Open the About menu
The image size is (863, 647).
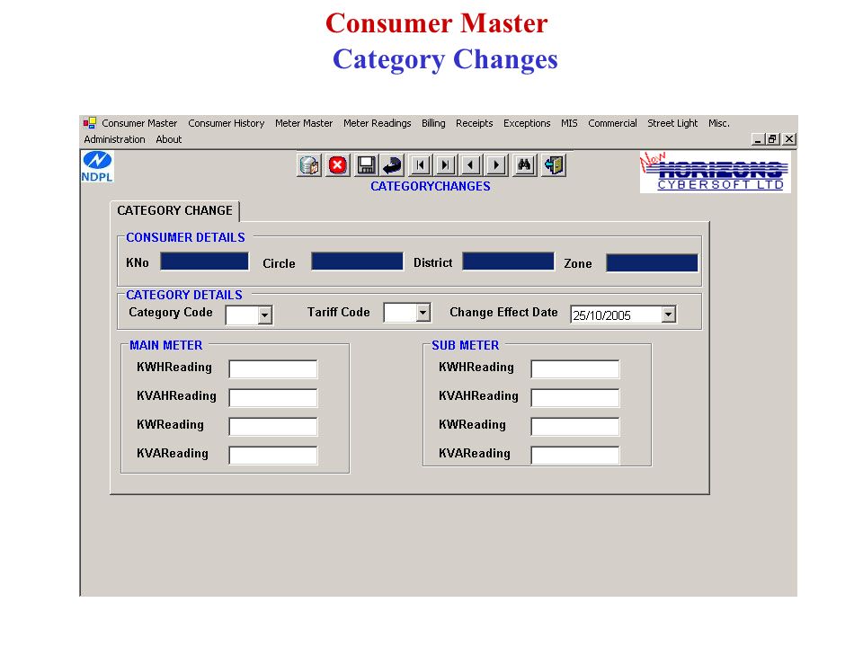(168, 139)
